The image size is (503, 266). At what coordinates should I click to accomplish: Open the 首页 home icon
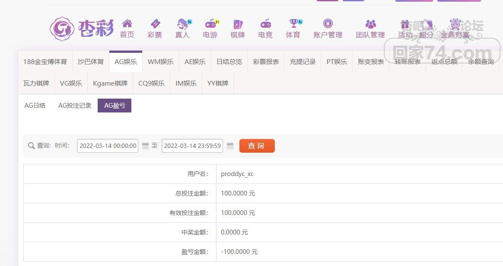[127, 23]
